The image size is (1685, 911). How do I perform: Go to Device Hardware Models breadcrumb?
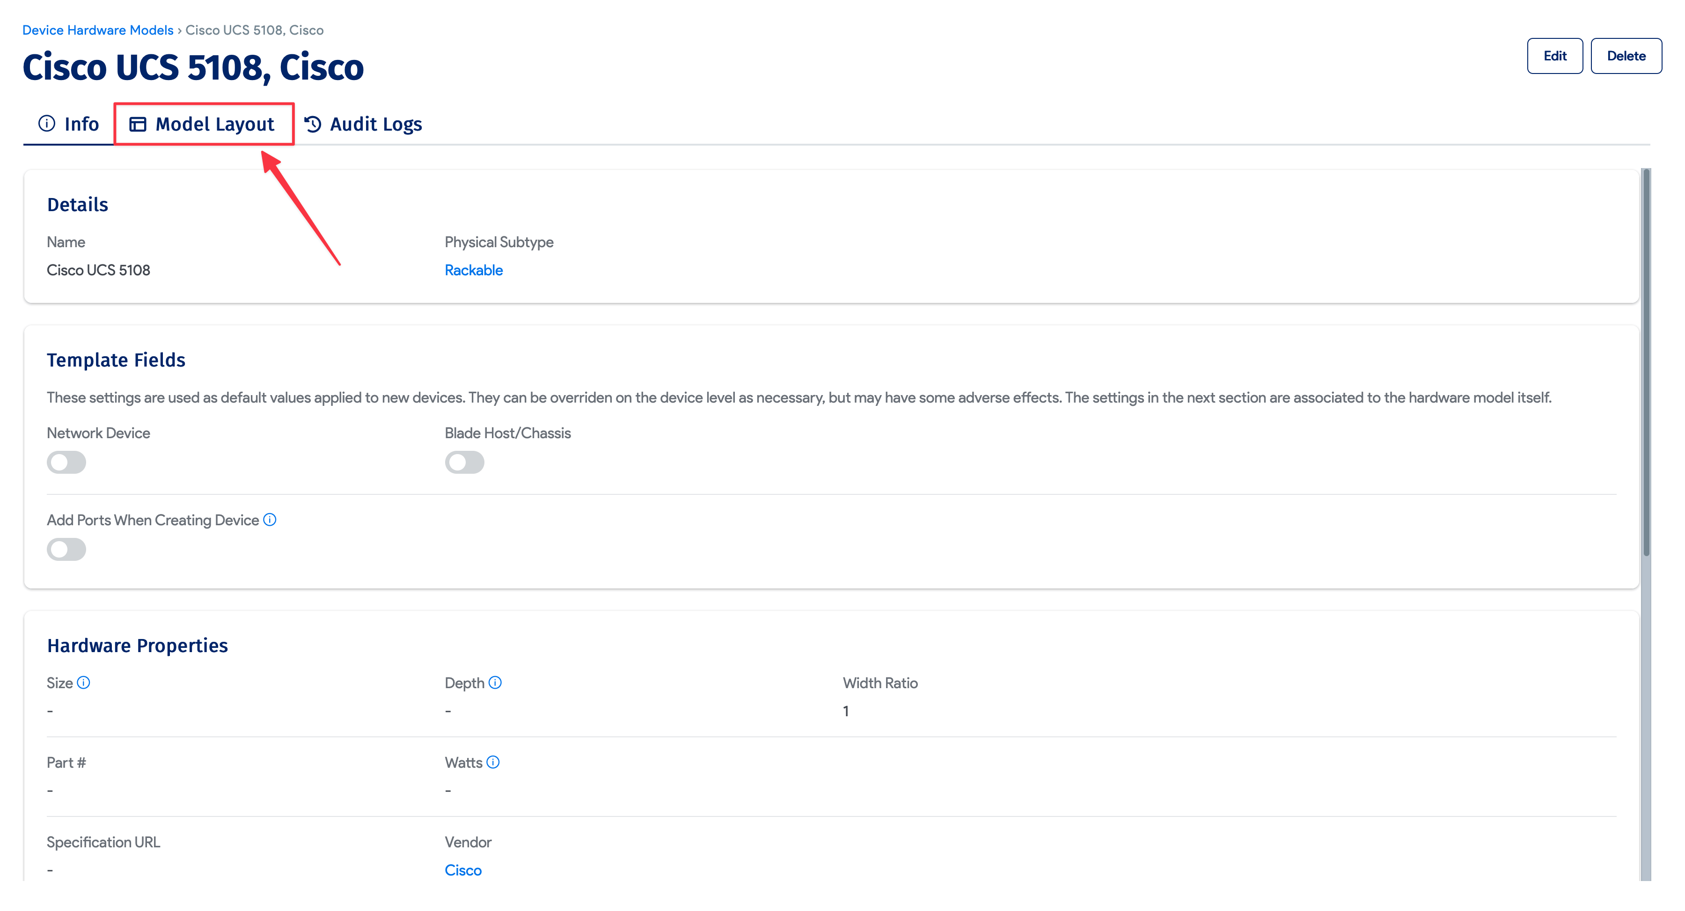tap(97, 30)
